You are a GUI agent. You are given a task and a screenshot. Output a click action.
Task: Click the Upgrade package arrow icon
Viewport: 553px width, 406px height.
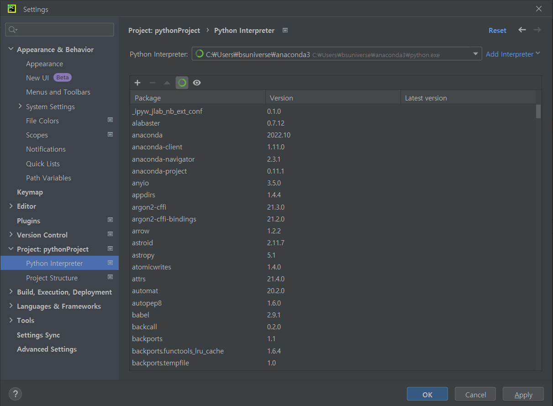[x=167, y=83]
